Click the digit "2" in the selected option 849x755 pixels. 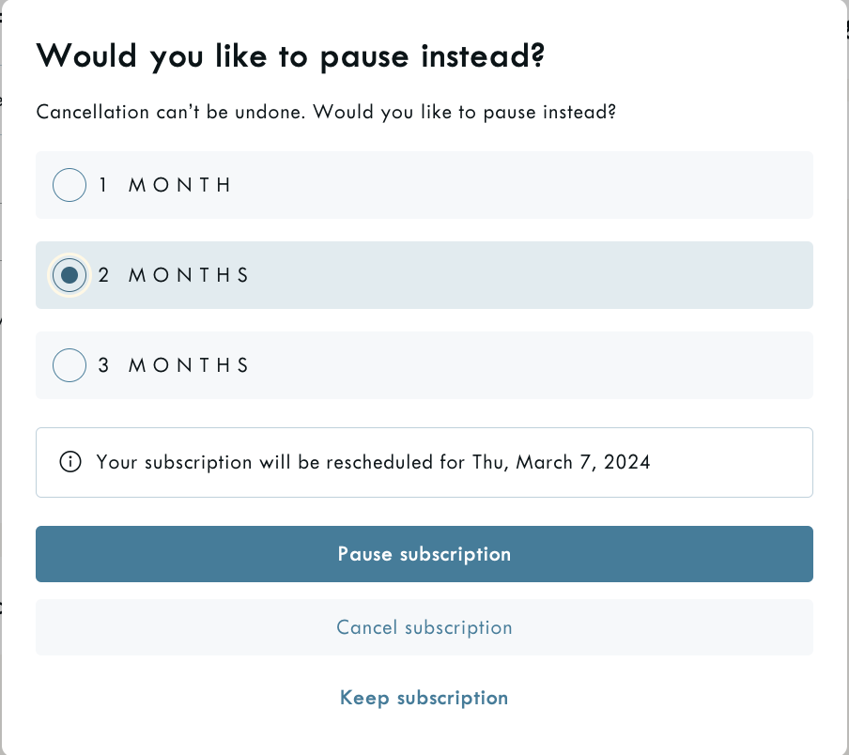[104, 275]
